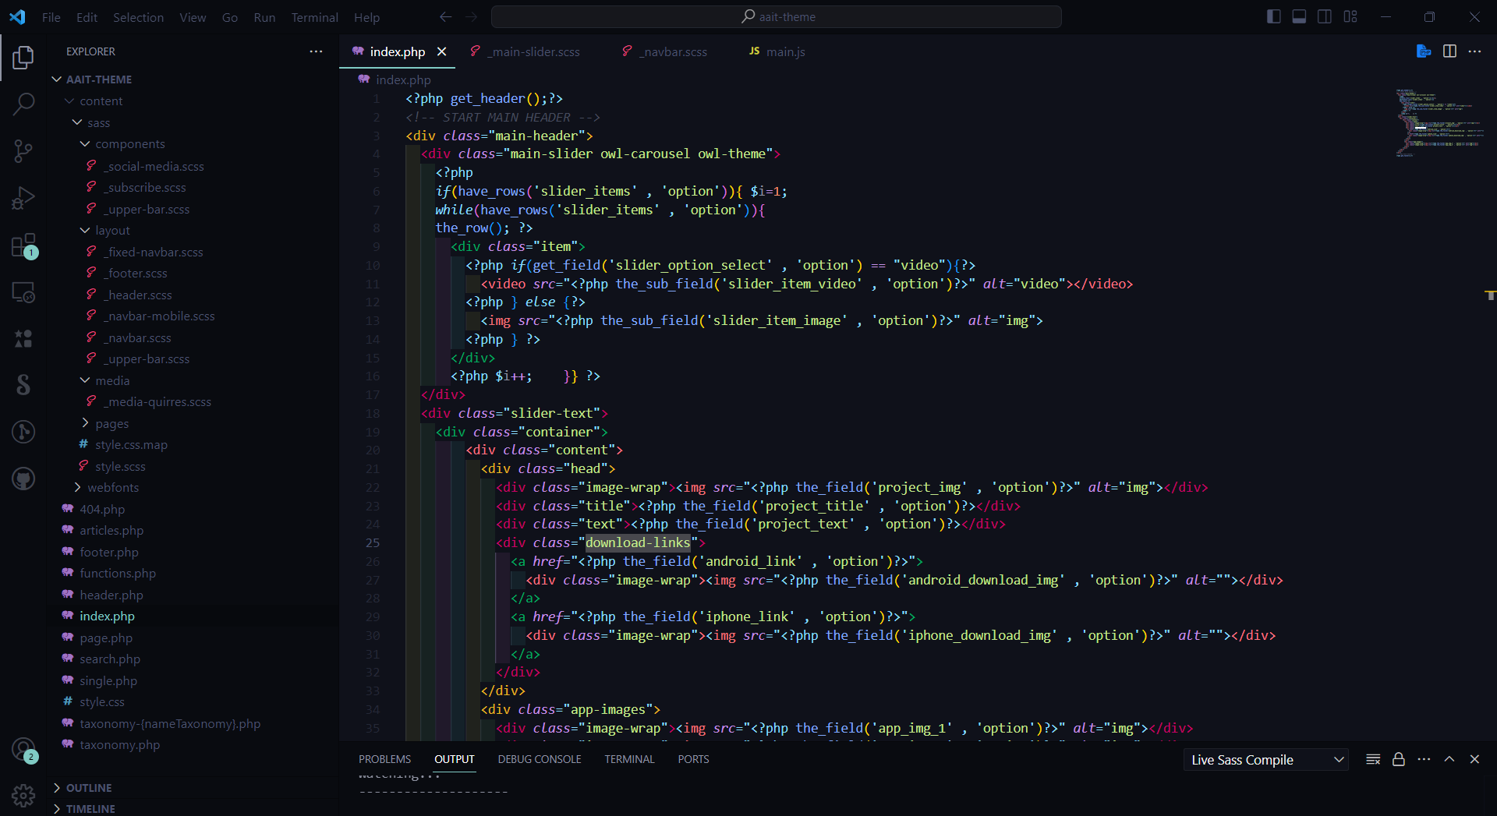Toggle the bottom Panel visibility
Image resolution: width=1497 pixels, height=816 pixels.
point(1299,16)
